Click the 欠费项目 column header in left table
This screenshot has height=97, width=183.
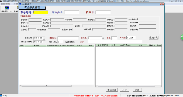36,45
